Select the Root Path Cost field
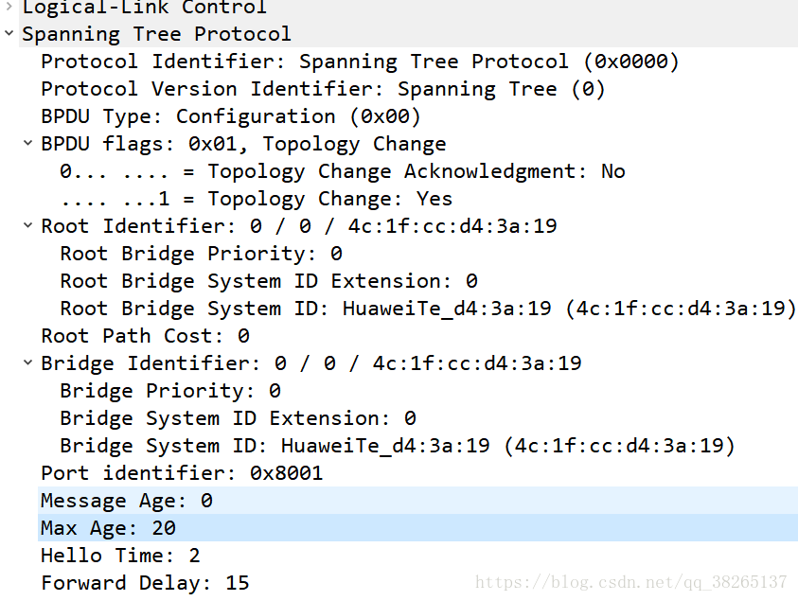 (145, 336)
